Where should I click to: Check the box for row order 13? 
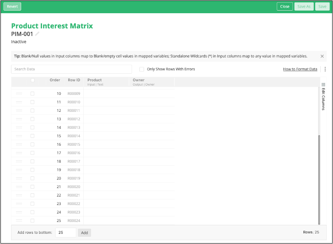[x=32, y=119]
